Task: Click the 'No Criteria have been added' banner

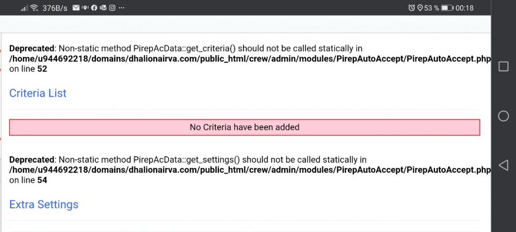Action: coord(245,127)
